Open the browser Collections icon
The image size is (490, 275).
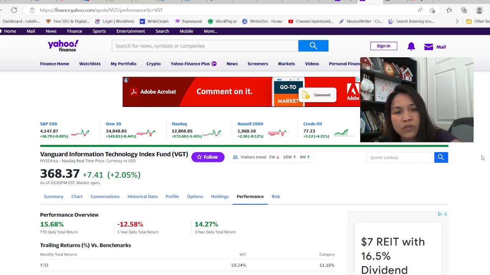[464, 10]
